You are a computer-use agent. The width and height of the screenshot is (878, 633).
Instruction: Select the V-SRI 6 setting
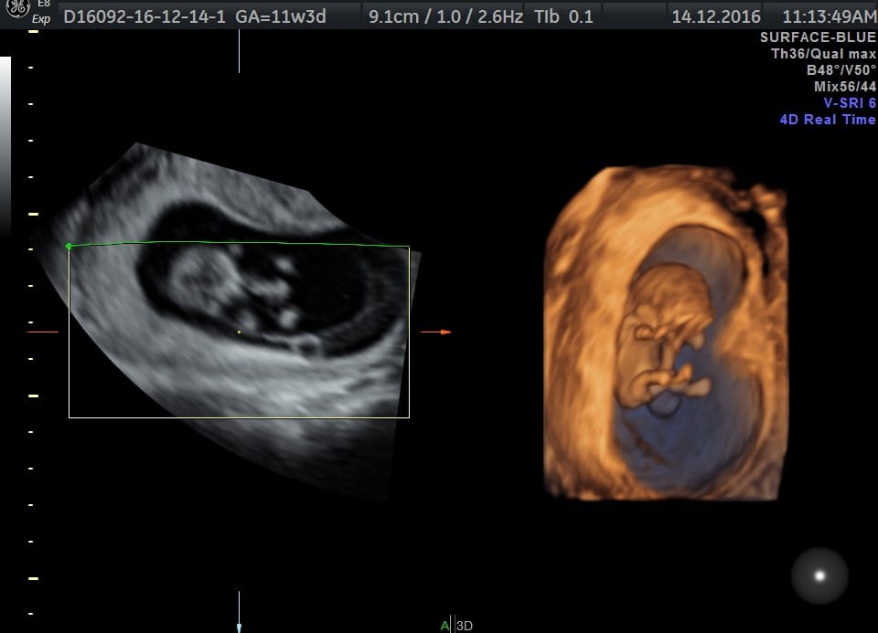[x=850, y=103]
